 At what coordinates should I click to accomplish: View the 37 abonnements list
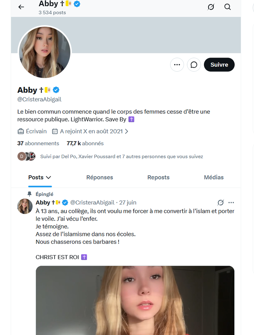(x=38, y=143)
